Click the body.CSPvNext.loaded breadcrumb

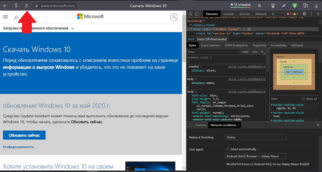coord(212,39)
